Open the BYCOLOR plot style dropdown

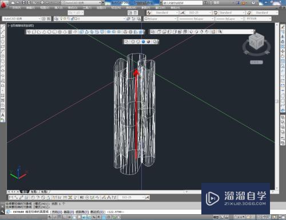258,19
